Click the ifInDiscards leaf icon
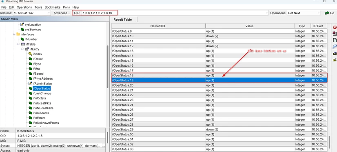The height and width of the screenshot is (152, 337). coord(30,113)
